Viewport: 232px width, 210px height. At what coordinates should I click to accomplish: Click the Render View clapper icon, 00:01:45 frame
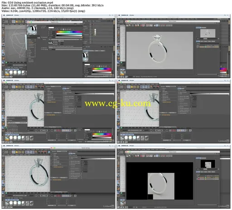[x=39, y=87]
